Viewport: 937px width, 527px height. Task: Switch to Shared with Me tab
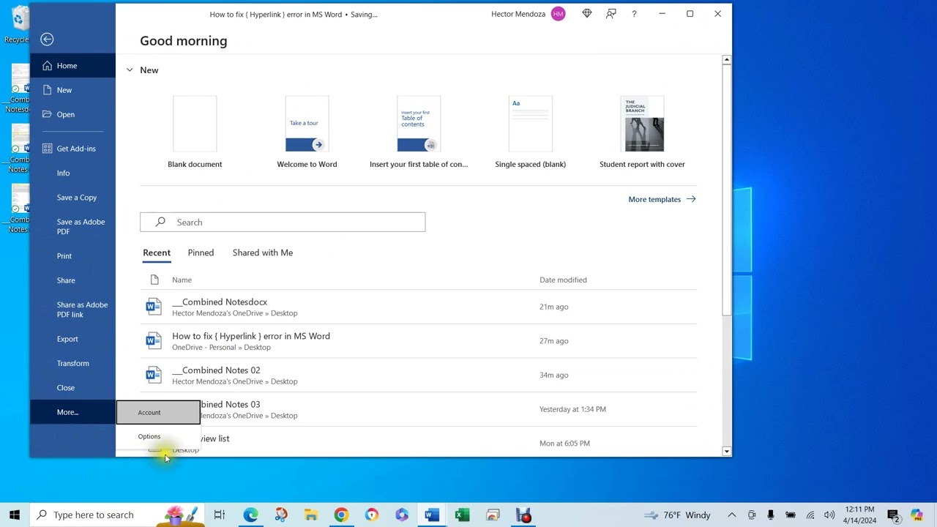coord(263,253)
